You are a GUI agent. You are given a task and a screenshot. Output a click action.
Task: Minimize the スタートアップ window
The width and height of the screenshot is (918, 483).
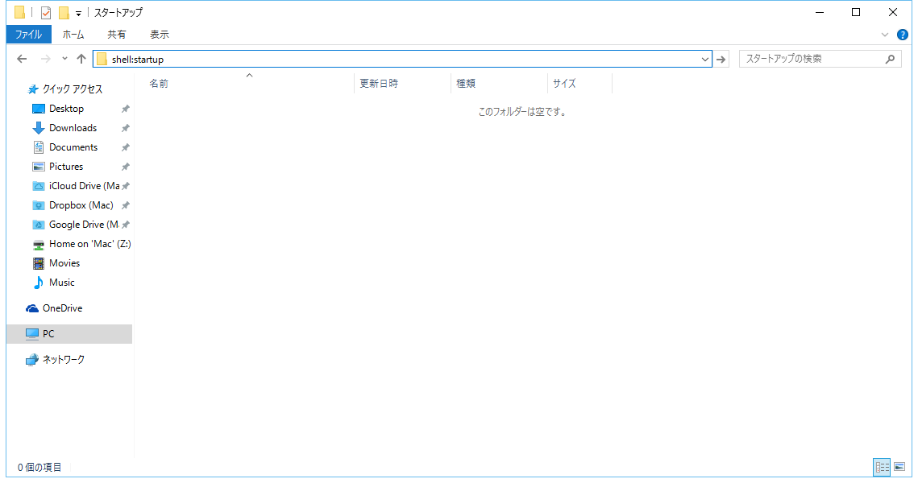(820, 12)
